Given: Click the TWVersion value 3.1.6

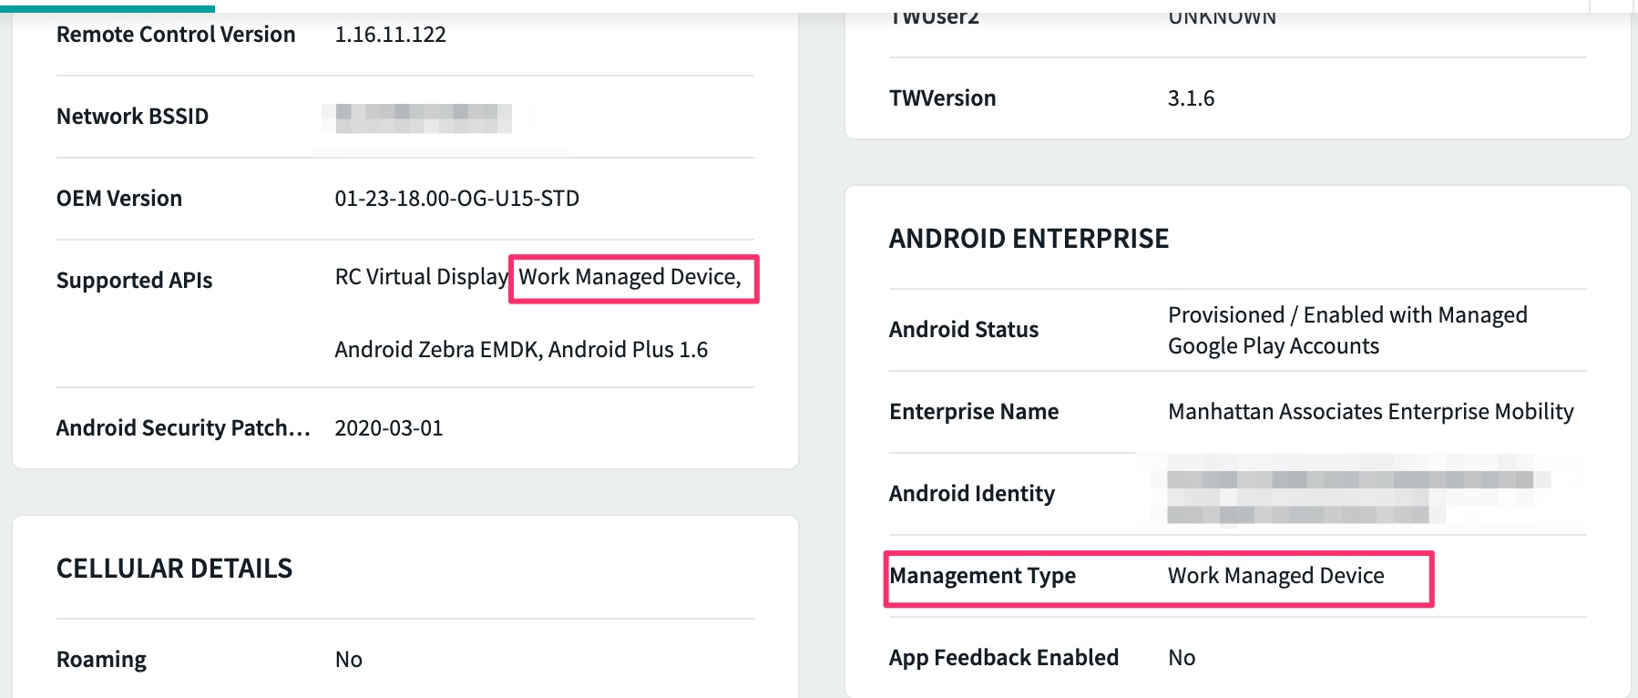Looking at the screenshot, I should coord(1191,98).
